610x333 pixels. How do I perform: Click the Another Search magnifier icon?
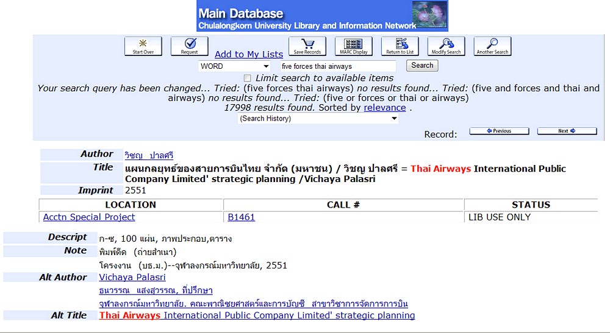(x=492, y=46)
